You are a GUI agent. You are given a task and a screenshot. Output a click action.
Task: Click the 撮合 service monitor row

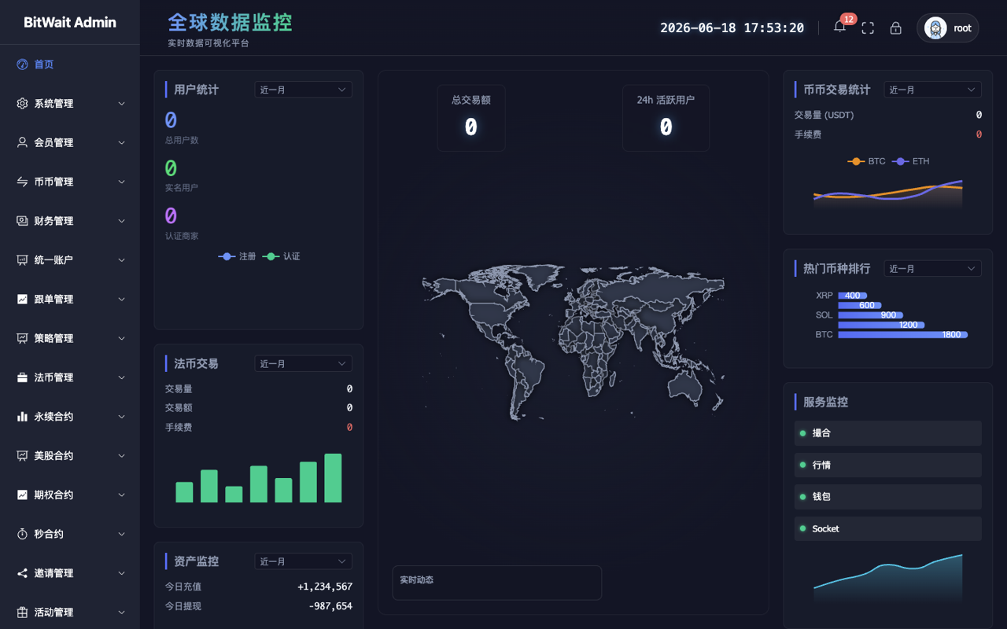click(887, 433)
